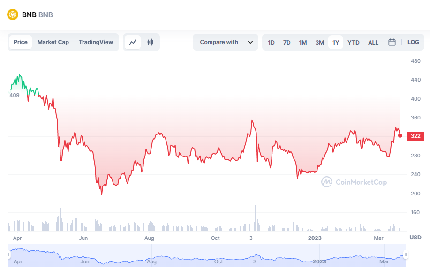Click the 480 y-axis value
Image resolution: width=430 pixels, height=268 pixels.
(415, 61)
